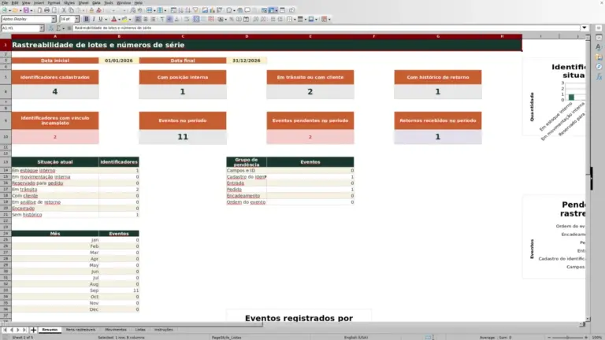
Task: Insert an image with the picture icon
Action: [205, 10]
